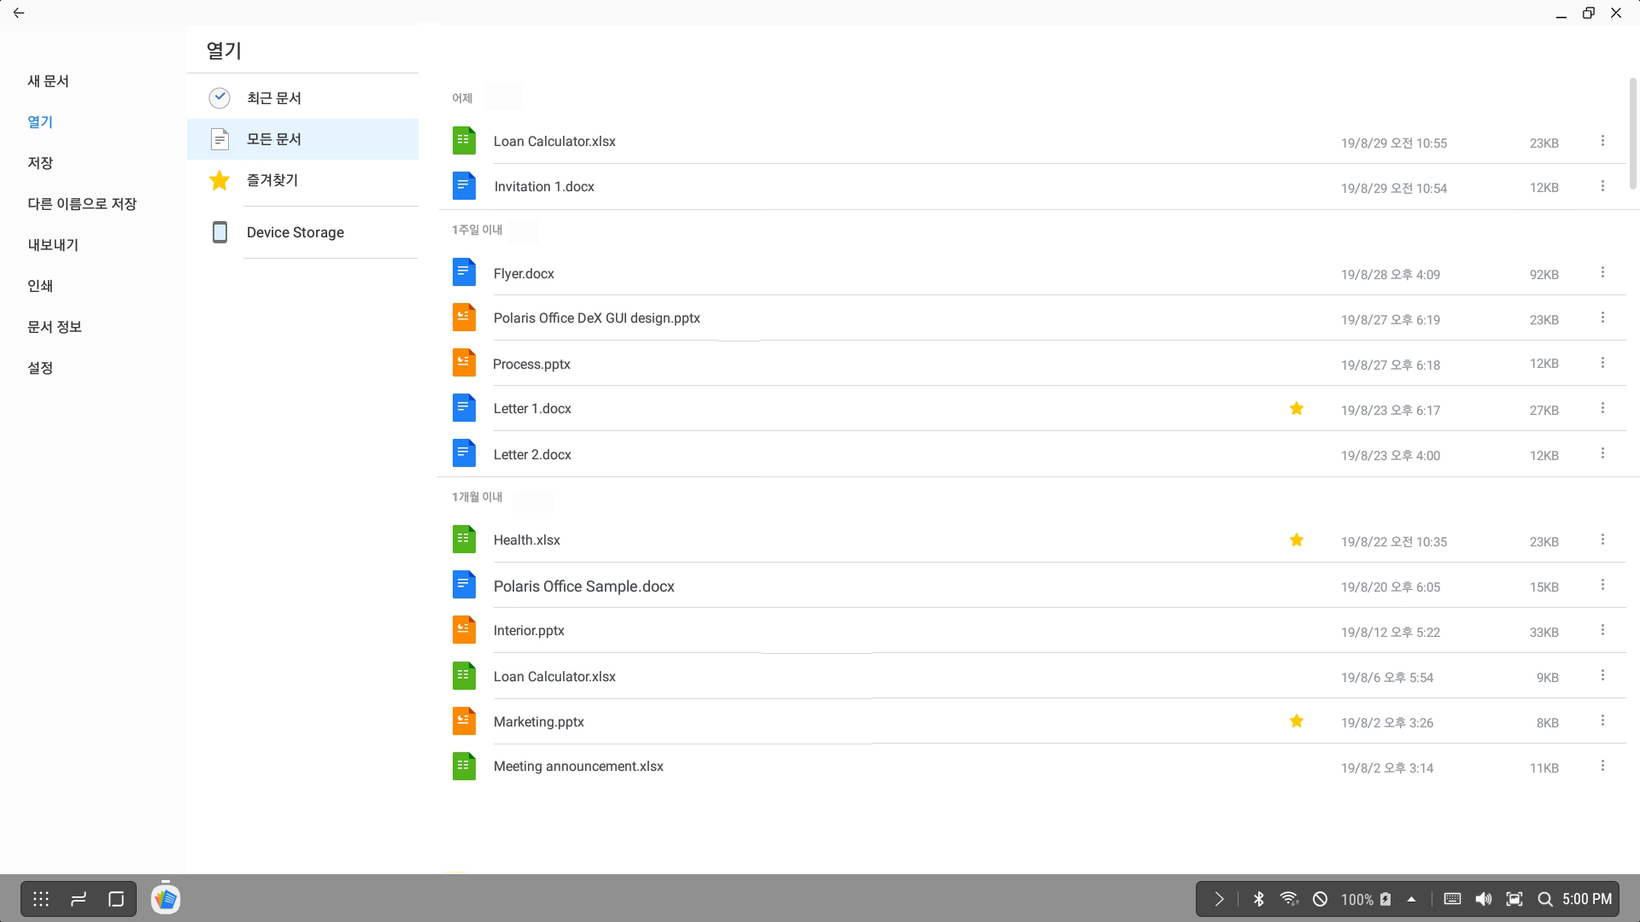Click the Flyer.docx document icon
Viewport: 1640px width, 922px height.
click(464, 272)
